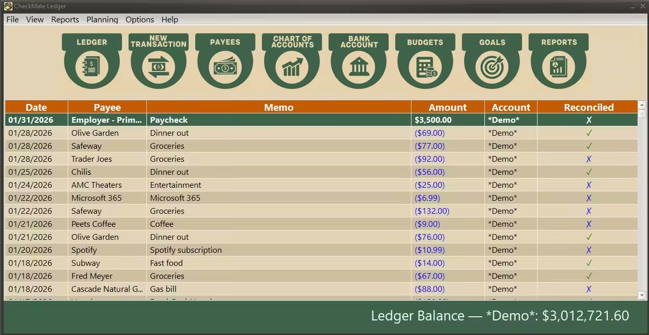The height and width of the screenshot is (335, 649).
Task: Open the Planning menu
Action: 102,20
